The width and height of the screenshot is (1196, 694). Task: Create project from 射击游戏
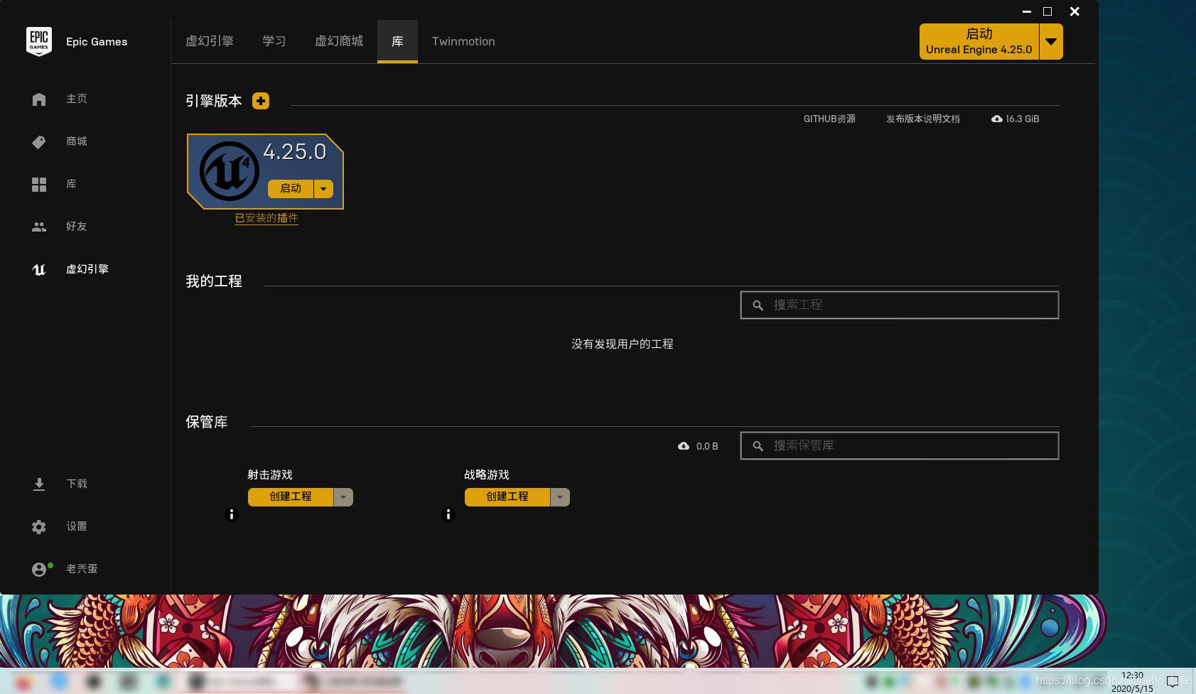point(290,497)
